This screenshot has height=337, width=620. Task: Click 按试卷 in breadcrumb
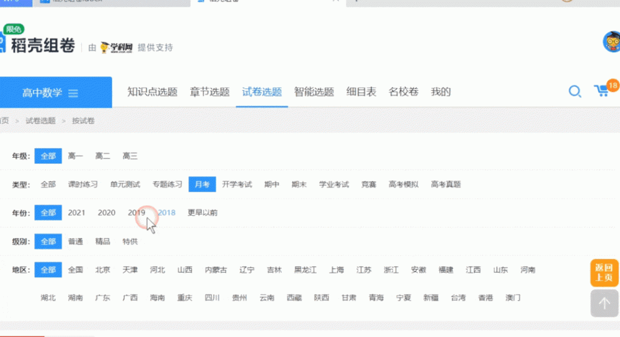83,121
